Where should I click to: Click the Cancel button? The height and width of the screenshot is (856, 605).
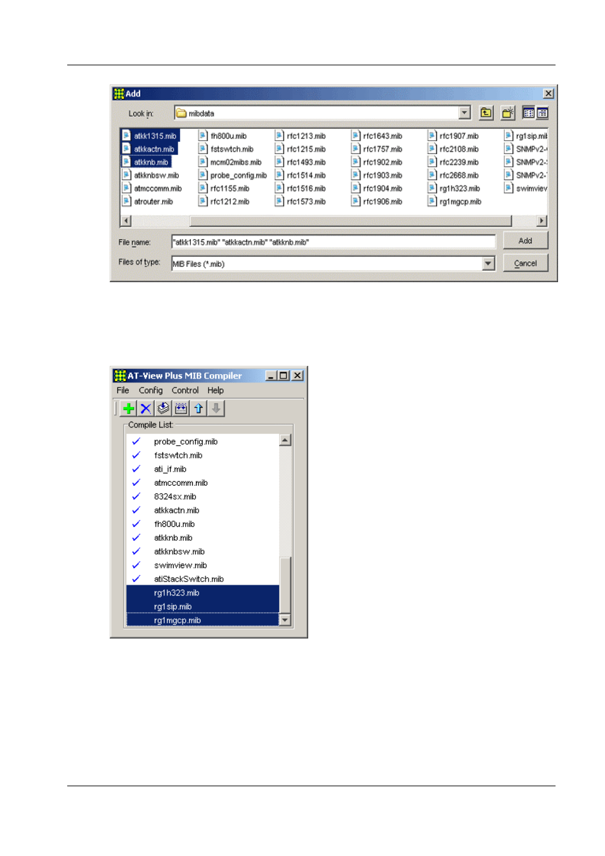pos(525,263)
